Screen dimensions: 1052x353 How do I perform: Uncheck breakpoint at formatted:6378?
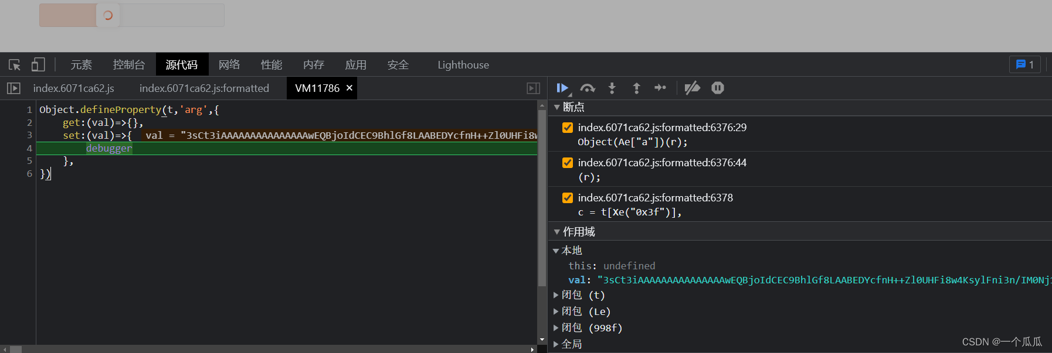[568, 198]
